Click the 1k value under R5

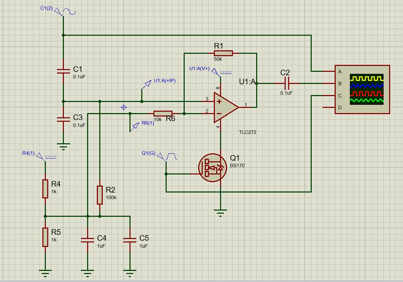(54, 240)
